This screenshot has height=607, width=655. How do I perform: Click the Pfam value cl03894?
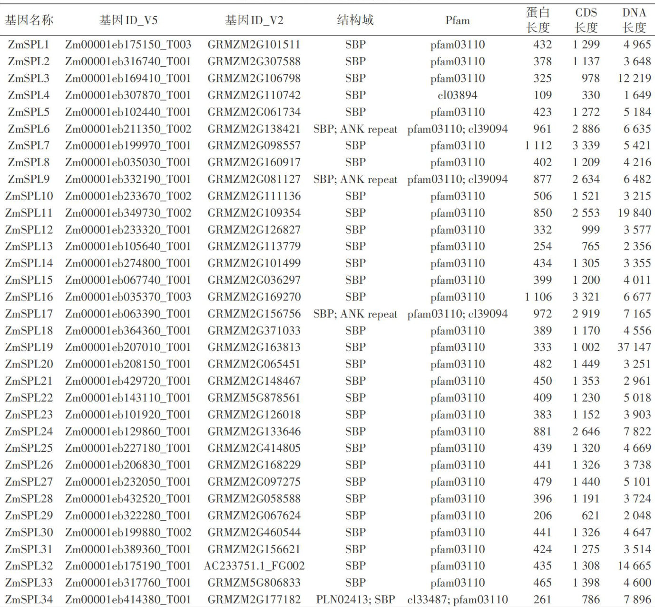click(x=458, y=95)
